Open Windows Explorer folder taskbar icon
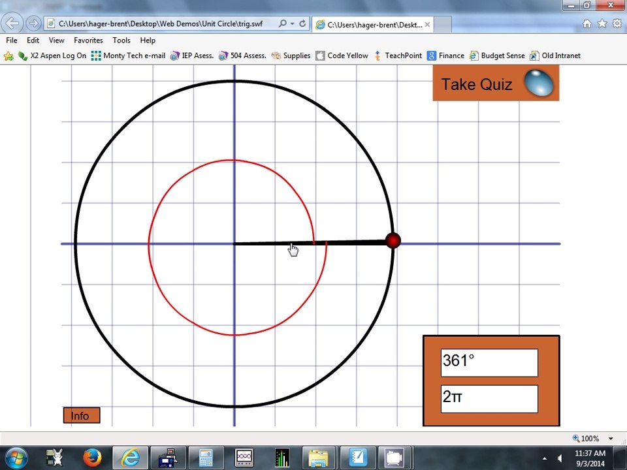The width and height of the screenshot is (627, 470). pos(318,458)
